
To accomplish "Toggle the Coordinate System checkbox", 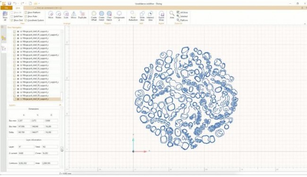I will [26, 20].
